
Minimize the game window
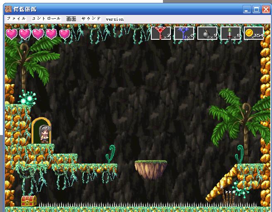247,9
